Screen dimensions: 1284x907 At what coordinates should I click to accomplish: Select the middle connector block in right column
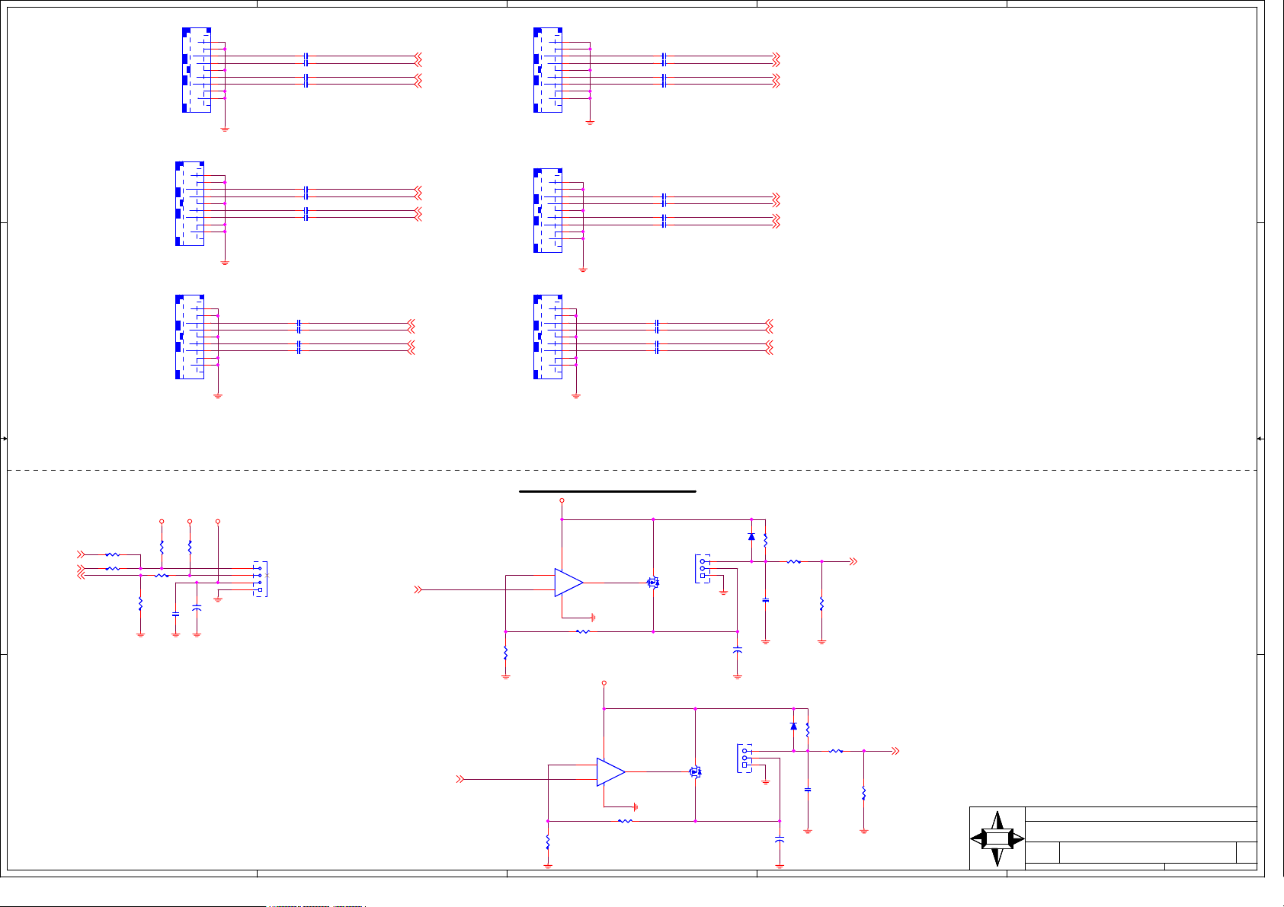(x=548, y=210)
